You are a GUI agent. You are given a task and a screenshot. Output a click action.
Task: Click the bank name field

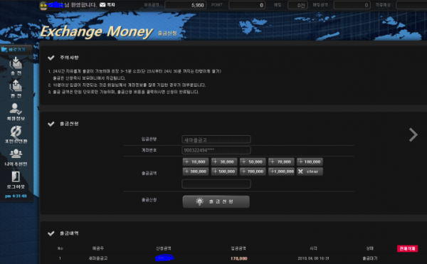pyautogui.click(x=216, y=139)
